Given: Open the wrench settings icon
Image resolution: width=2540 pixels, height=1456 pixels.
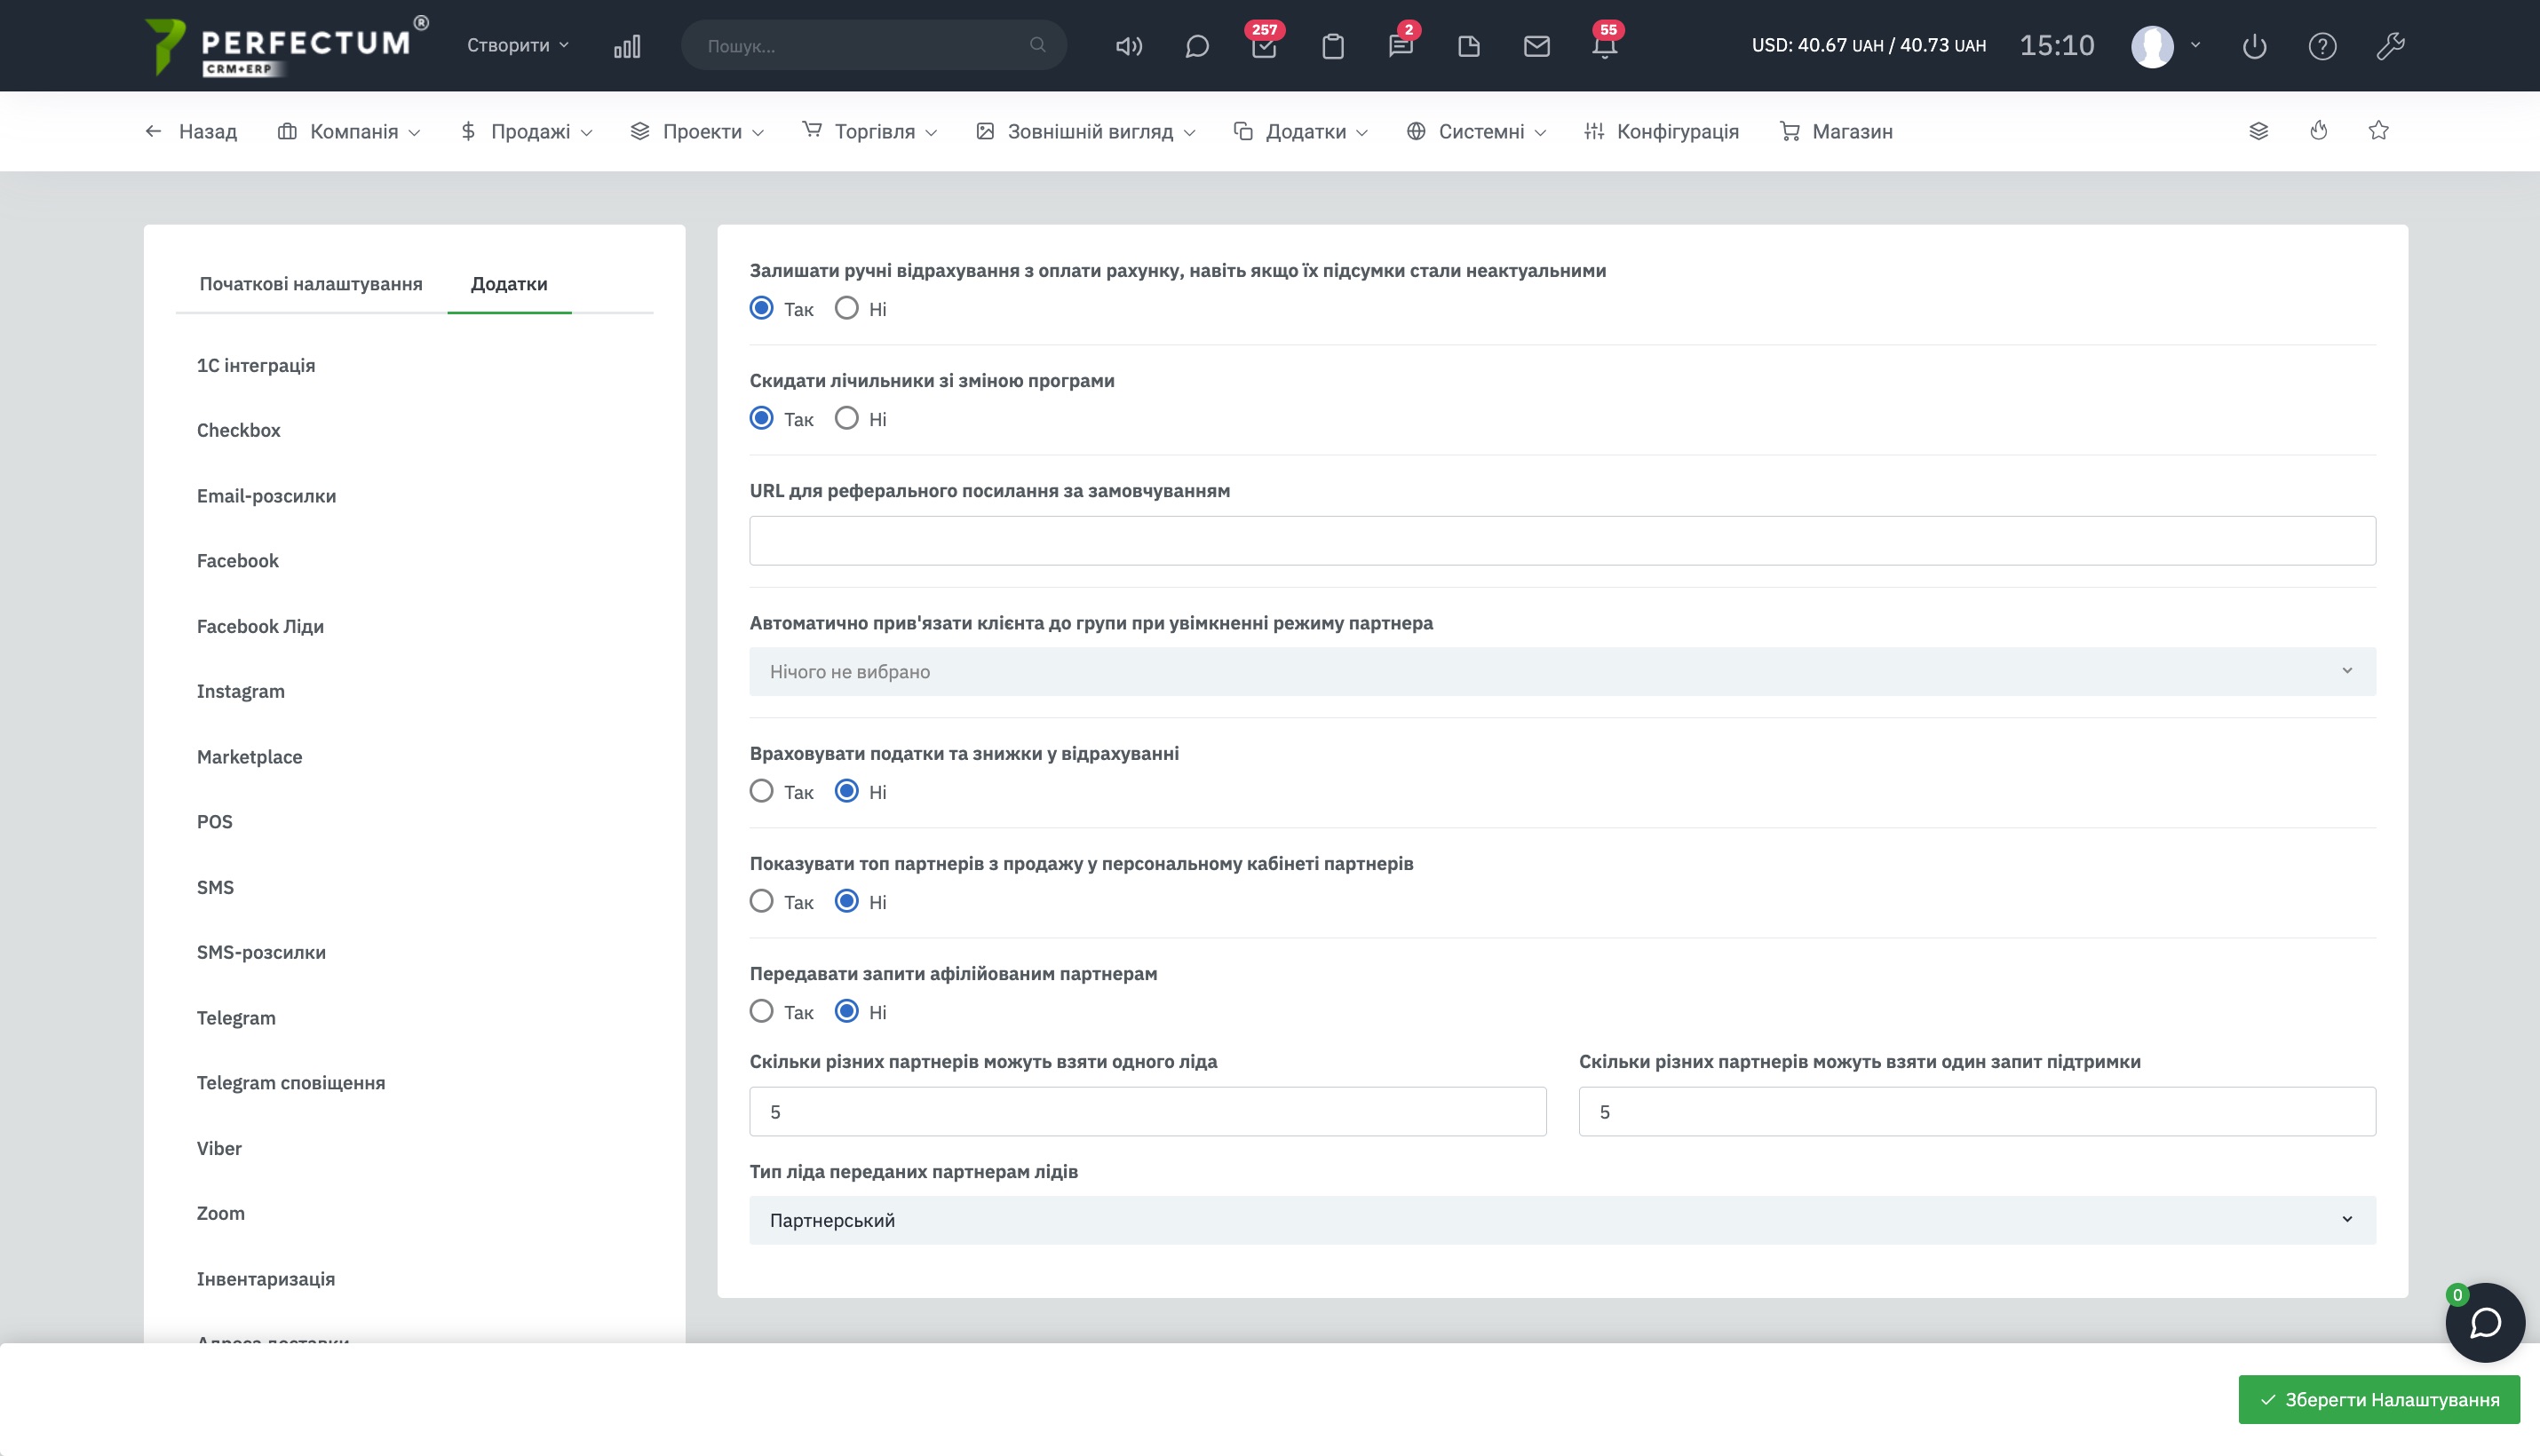Looking at the screenshot, I should (x=2390, y=46).
